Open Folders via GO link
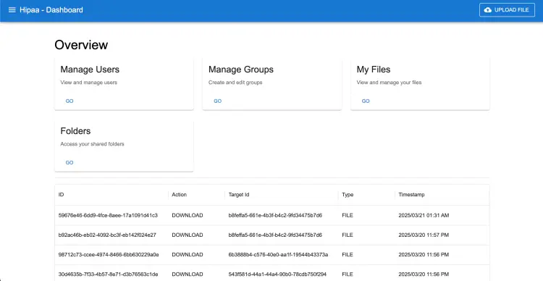 pos(70,162)
